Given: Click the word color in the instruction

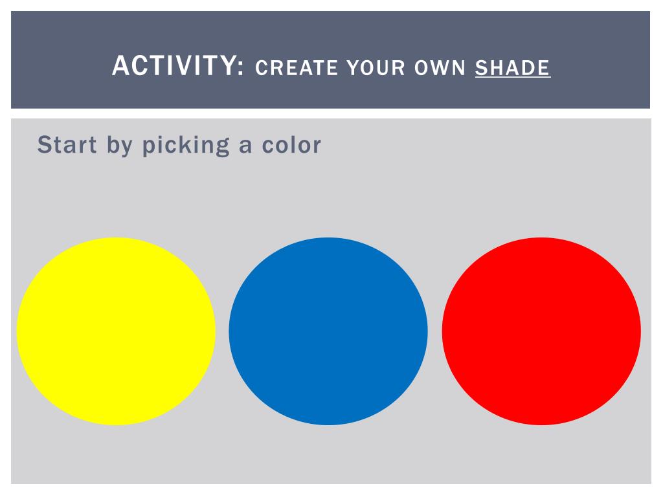Looking at the screenshot, I should coord(291,145).
